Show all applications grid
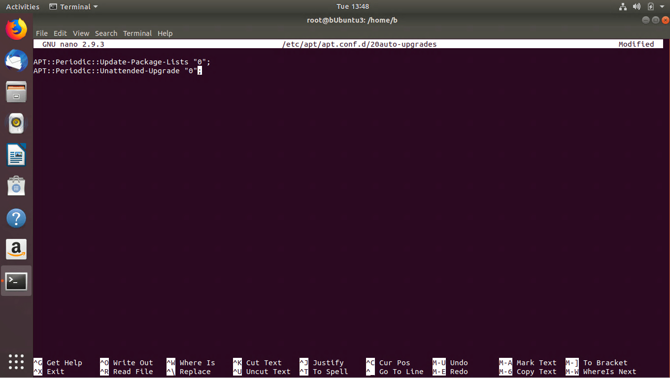670x378 pixels. [16, 361]
